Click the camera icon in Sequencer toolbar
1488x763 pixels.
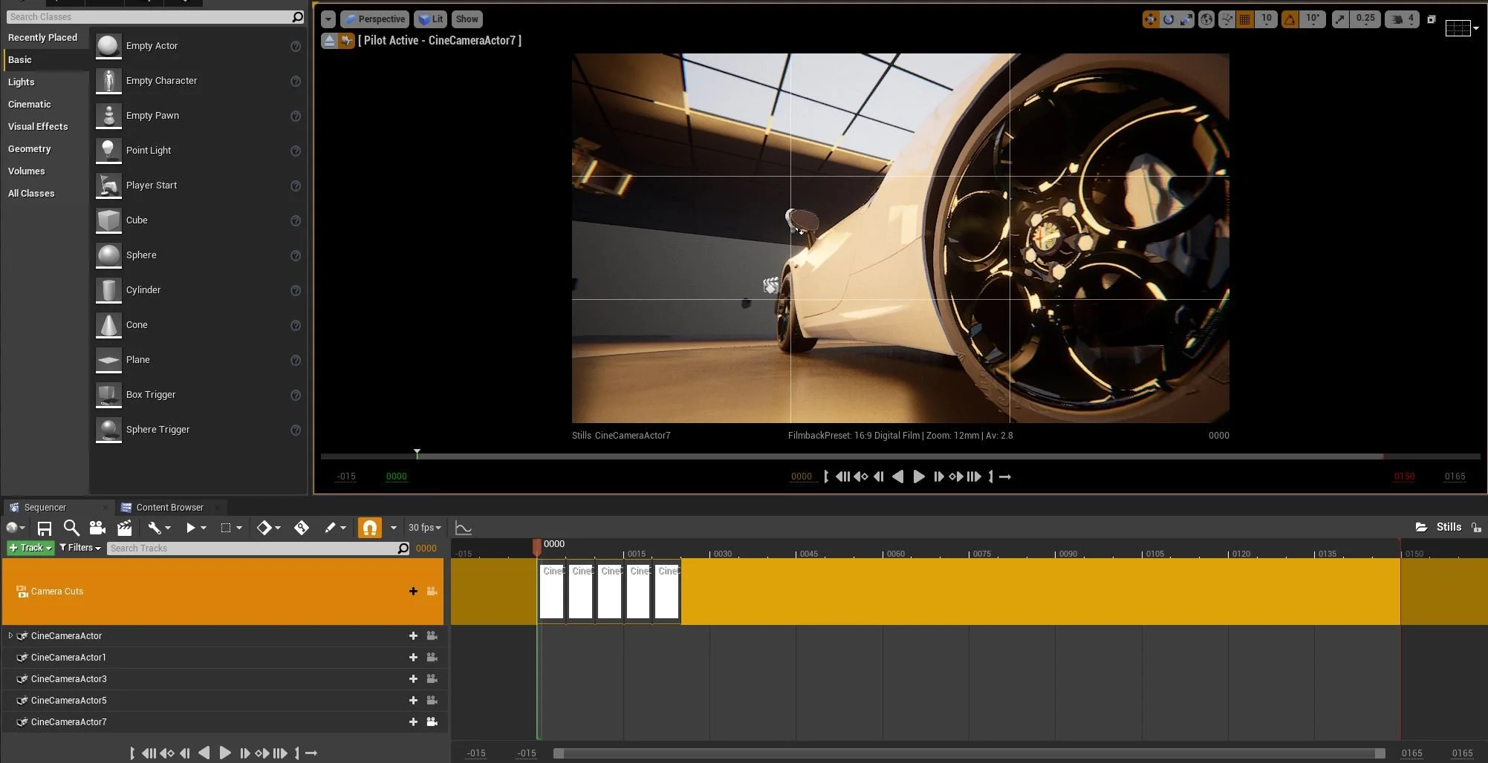coord(97,528)
